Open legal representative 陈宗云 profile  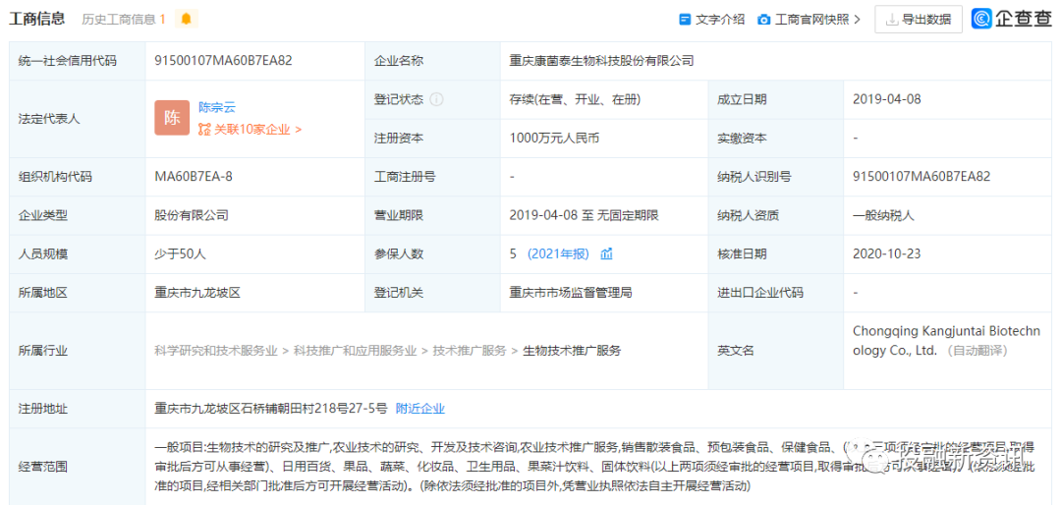217,107
